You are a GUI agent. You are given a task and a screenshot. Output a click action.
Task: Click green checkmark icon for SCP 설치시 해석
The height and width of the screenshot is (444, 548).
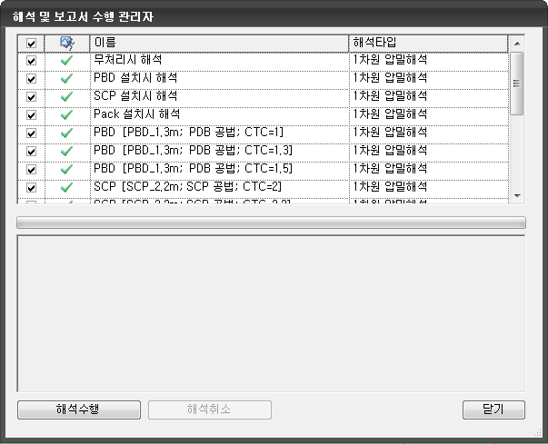tap(66, 97)
